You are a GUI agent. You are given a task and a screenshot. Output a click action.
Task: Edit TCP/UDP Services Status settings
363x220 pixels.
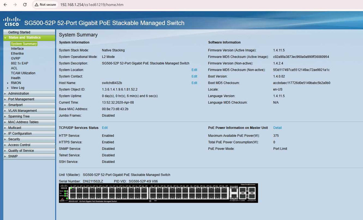(x=105, y=128)
